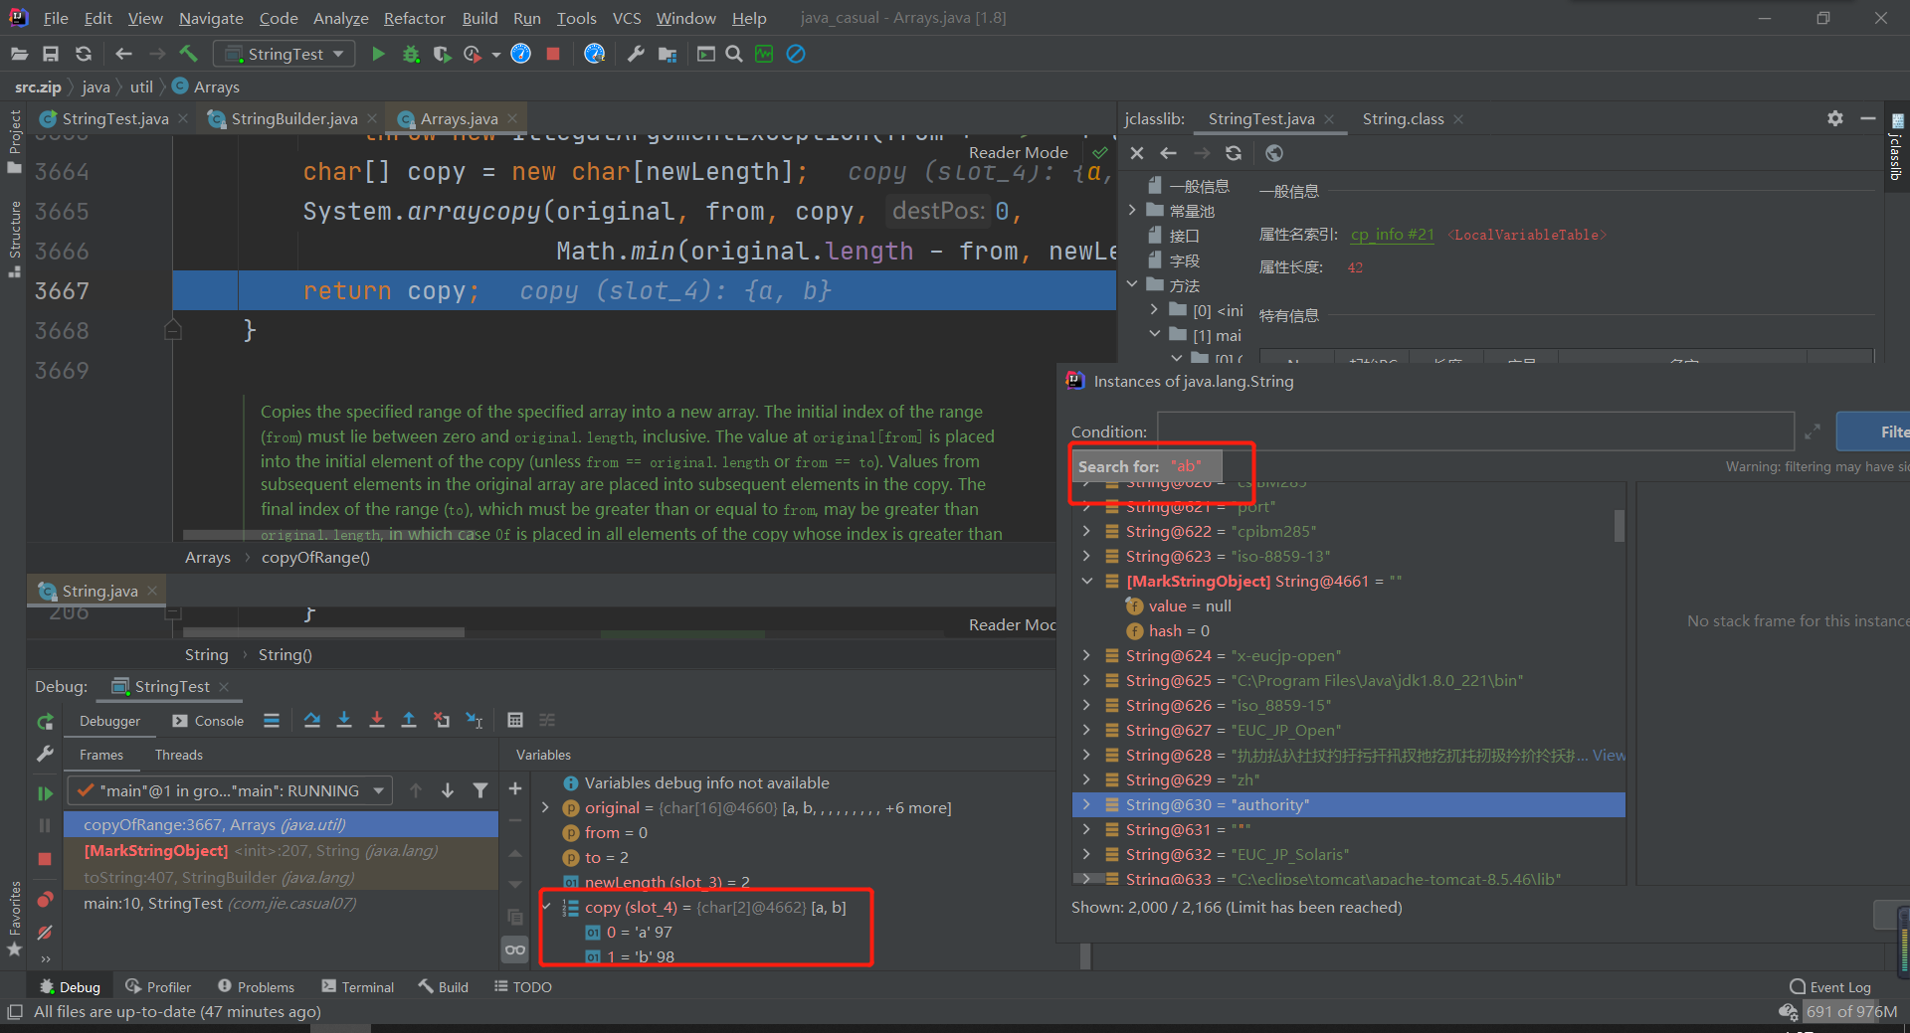This screenshot has height=1033, width=1910.
Task: Open the Refactor menu
Action: [x=414, y=18]
